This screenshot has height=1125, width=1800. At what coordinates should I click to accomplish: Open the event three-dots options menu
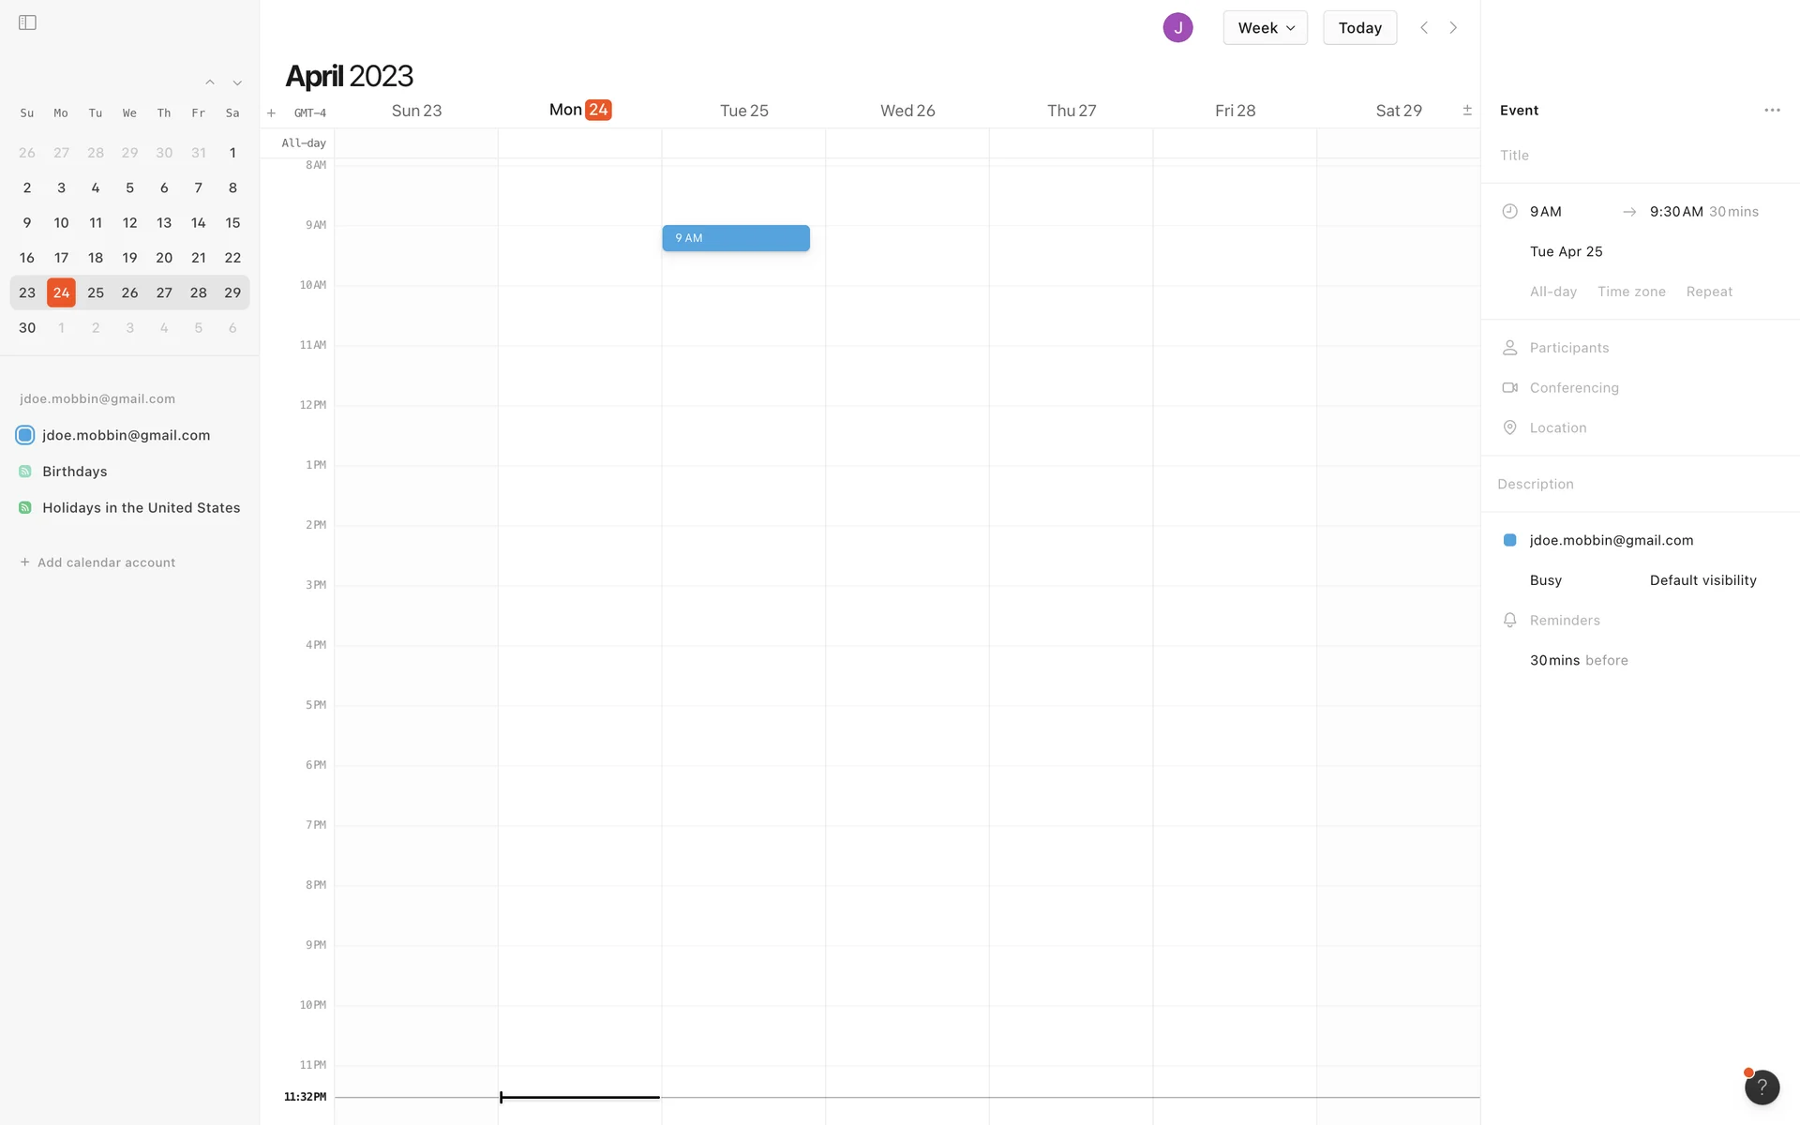click(x=1772, y=110)
